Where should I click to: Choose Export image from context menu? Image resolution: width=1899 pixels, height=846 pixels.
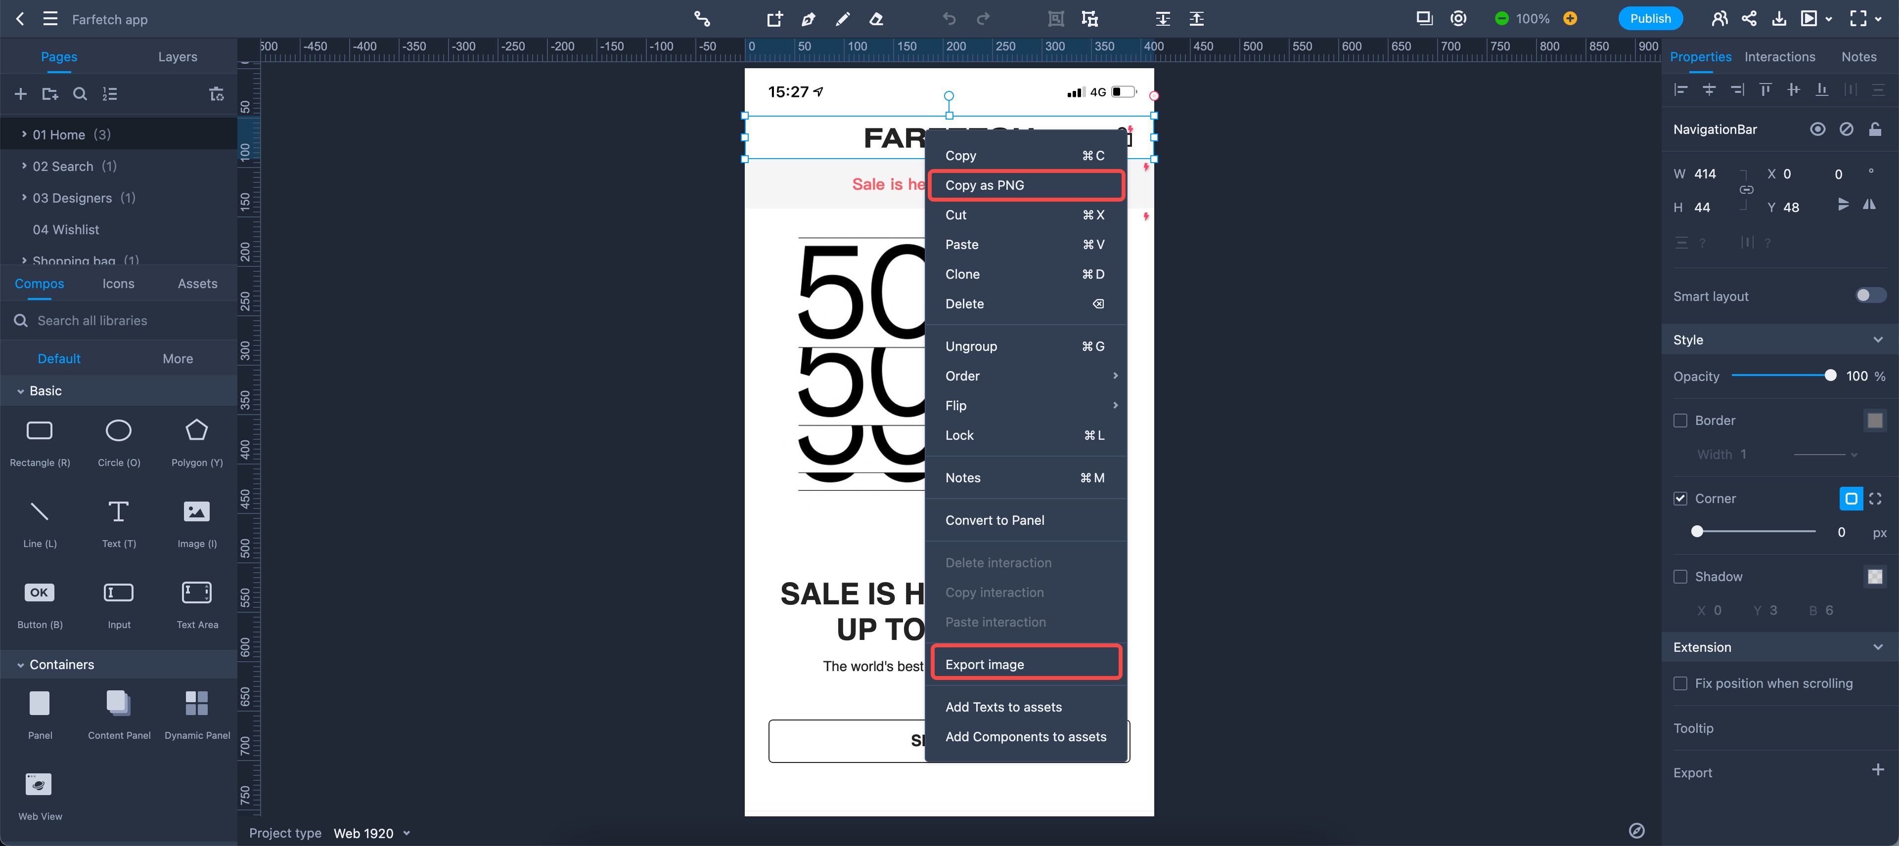tap(1026, 665)
